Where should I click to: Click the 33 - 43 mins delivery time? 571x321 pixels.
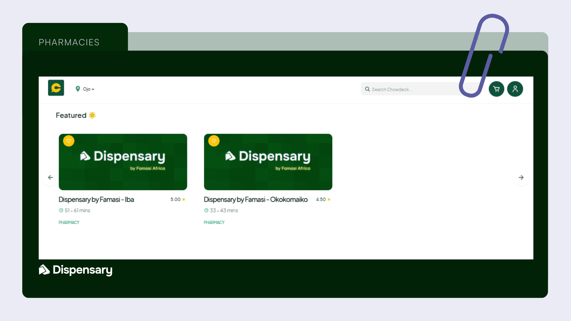pos(221,210)
